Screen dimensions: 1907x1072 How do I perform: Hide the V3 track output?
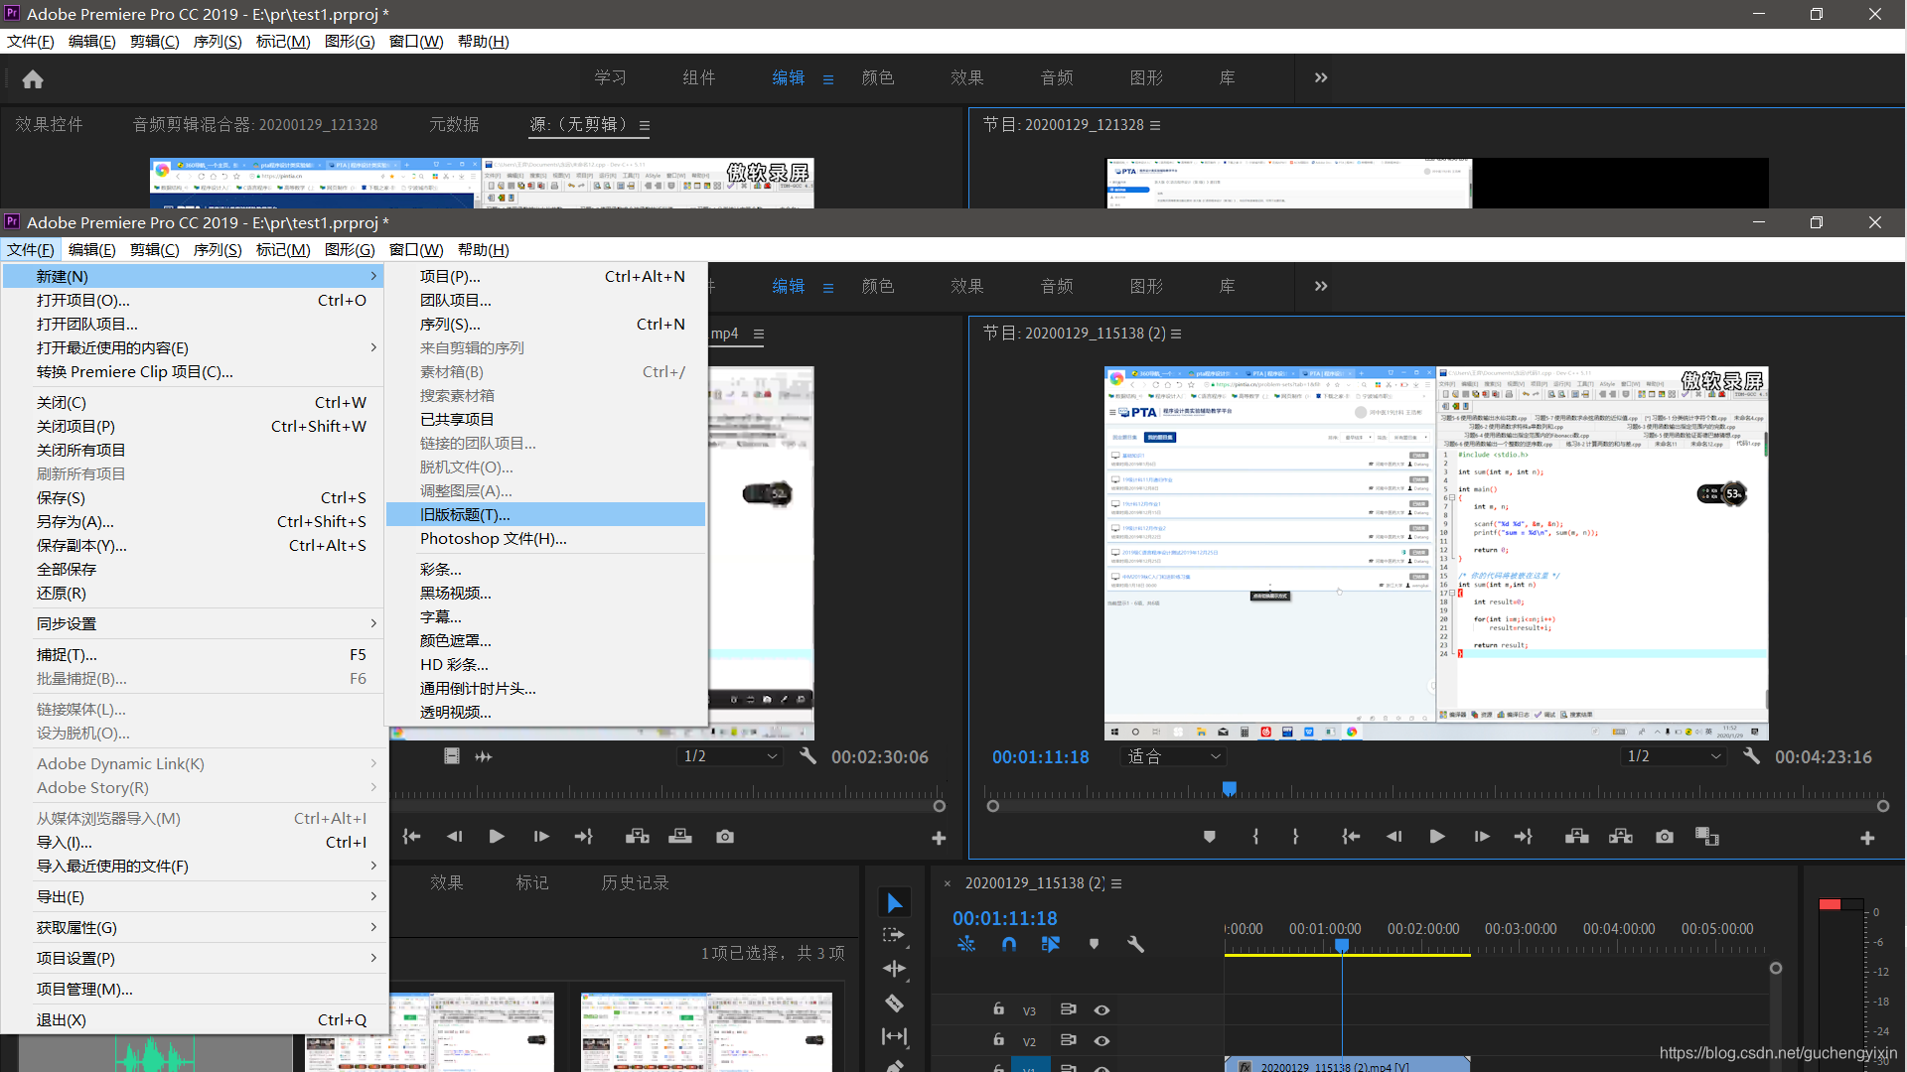[1101, 1009]
